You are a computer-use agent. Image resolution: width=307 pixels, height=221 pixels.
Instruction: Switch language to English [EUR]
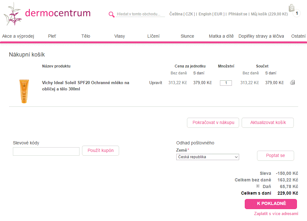(211, 14)
